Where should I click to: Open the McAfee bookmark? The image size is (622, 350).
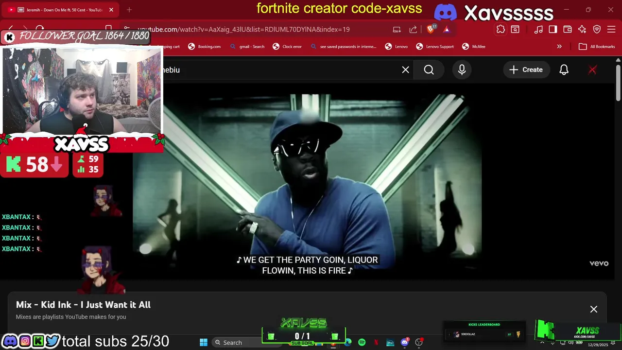[473, 47]
